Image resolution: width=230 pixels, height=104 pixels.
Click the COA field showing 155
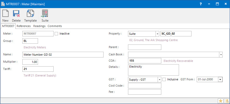point(145,61)
